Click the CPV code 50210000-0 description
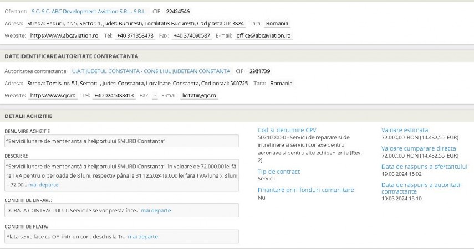Screen dimensions: 474x249 point(309,149)
